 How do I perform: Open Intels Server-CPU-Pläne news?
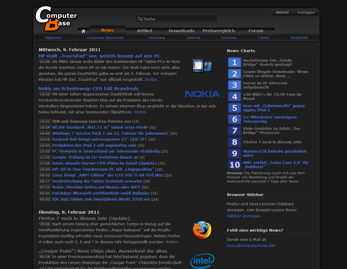pos(104,163)
